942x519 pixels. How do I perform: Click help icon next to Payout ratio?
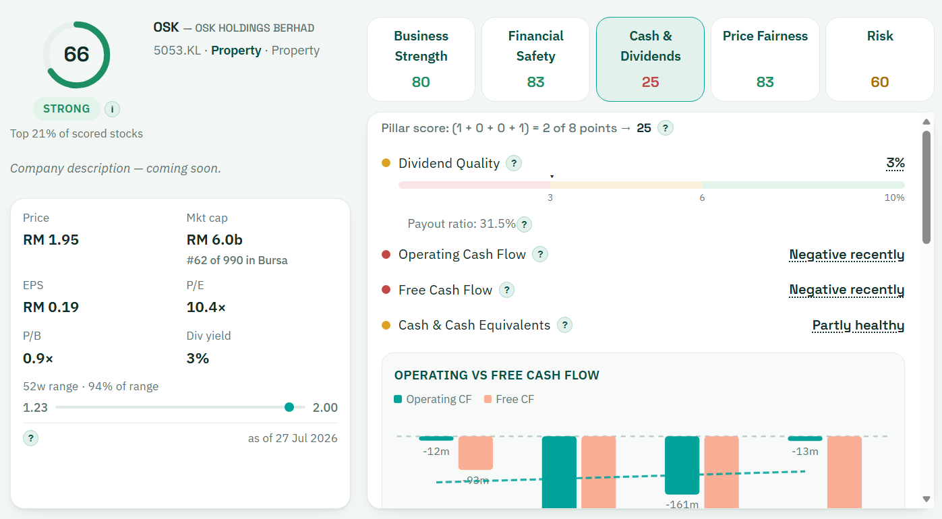[524, 224]
